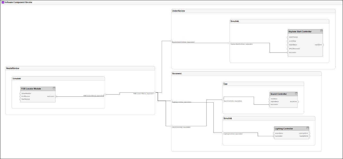Viewport: 343px width, 159px height.
Task: Select the NeedsReview group header
Action: point(13,68)
